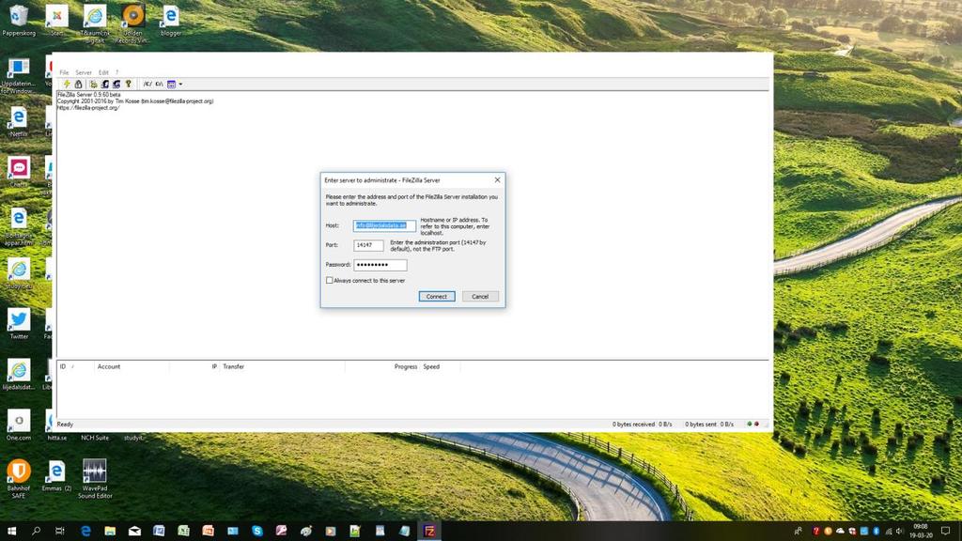Open the blogger desktop shortcut

[171, 21]
